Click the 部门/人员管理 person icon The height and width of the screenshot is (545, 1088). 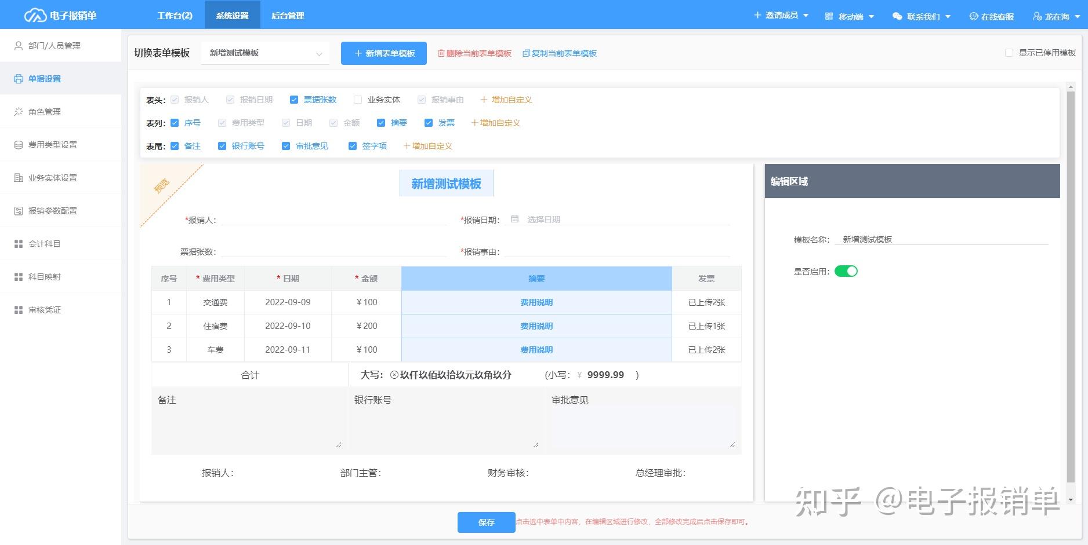coord(19,46)
